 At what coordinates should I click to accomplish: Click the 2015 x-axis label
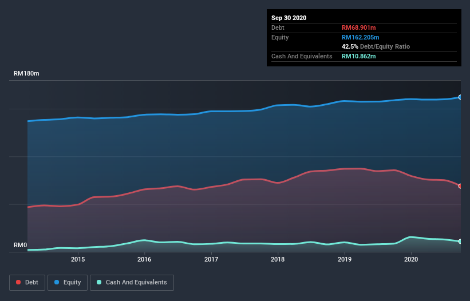[x=78, y=259]
